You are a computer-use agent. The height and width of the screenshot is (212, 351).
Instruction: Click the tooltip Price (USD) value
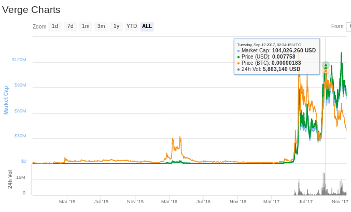pyautogui.click(x=284, y=56)
